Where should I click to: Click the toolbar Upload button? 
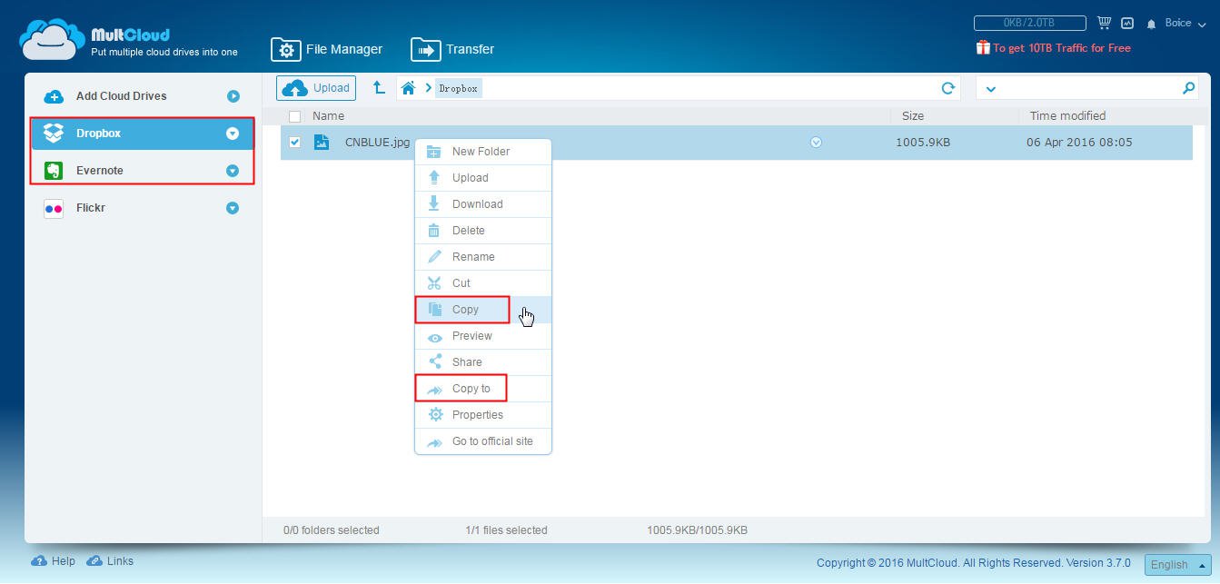click(316, 88)
